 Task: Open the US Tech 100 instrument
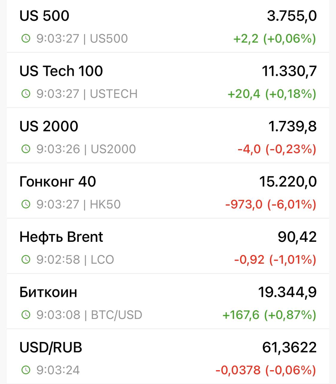coord(61,71)
